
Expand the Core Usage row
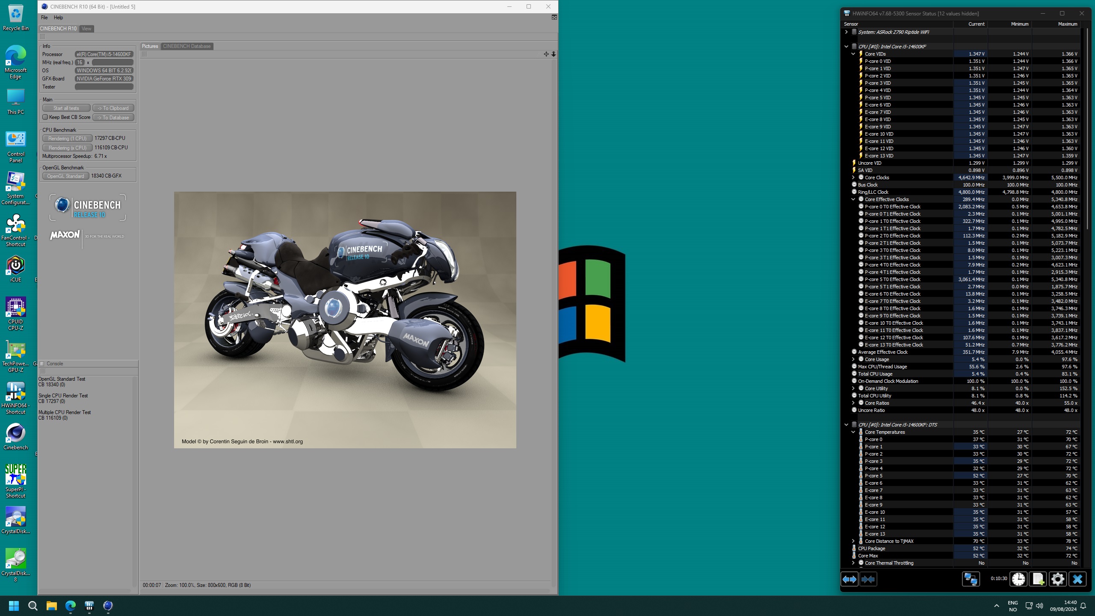click(853, 359)
